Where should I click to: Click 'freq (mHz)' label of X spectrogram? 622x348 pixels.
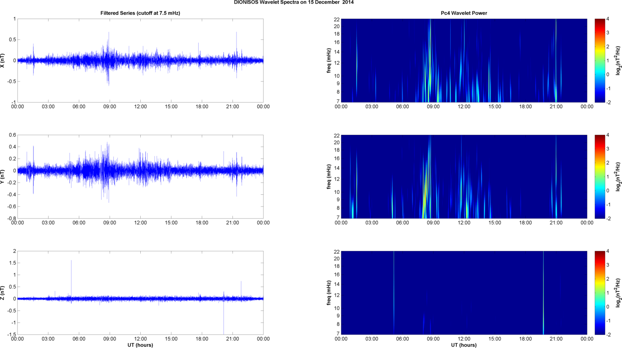pyautogui.click(x=329, y=60)
